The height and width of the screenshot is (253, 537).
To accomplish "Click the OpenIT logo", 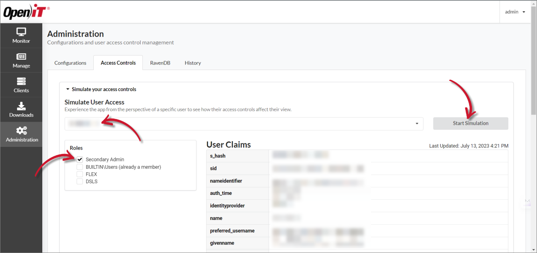I will 26,12.
